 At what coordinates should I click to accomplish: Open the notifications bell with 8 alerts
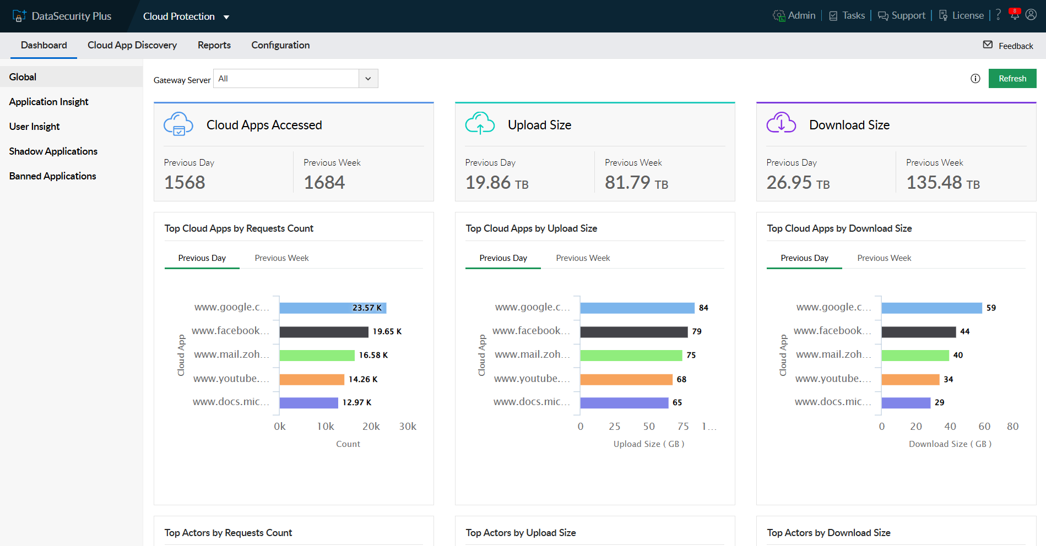[1014, 15]
